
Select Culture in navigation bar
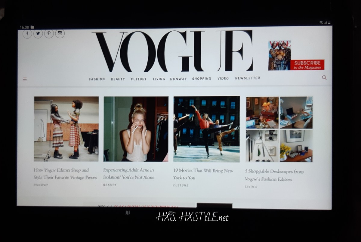click(139, 79)
